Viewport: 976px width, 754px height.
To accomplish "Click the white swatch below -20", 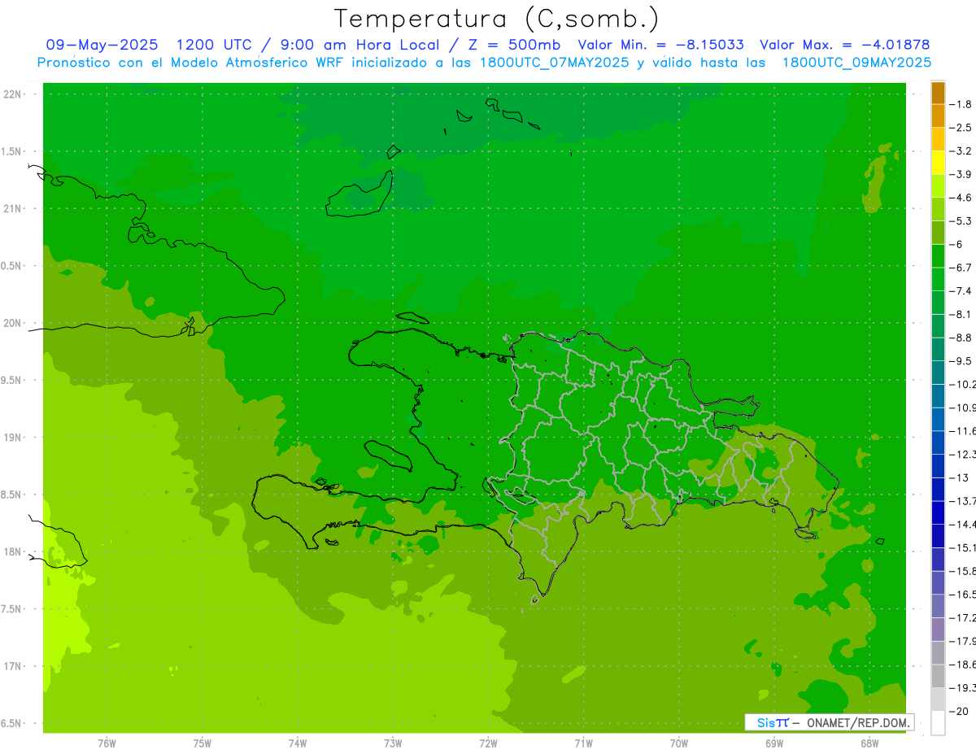I will point(938,723).
